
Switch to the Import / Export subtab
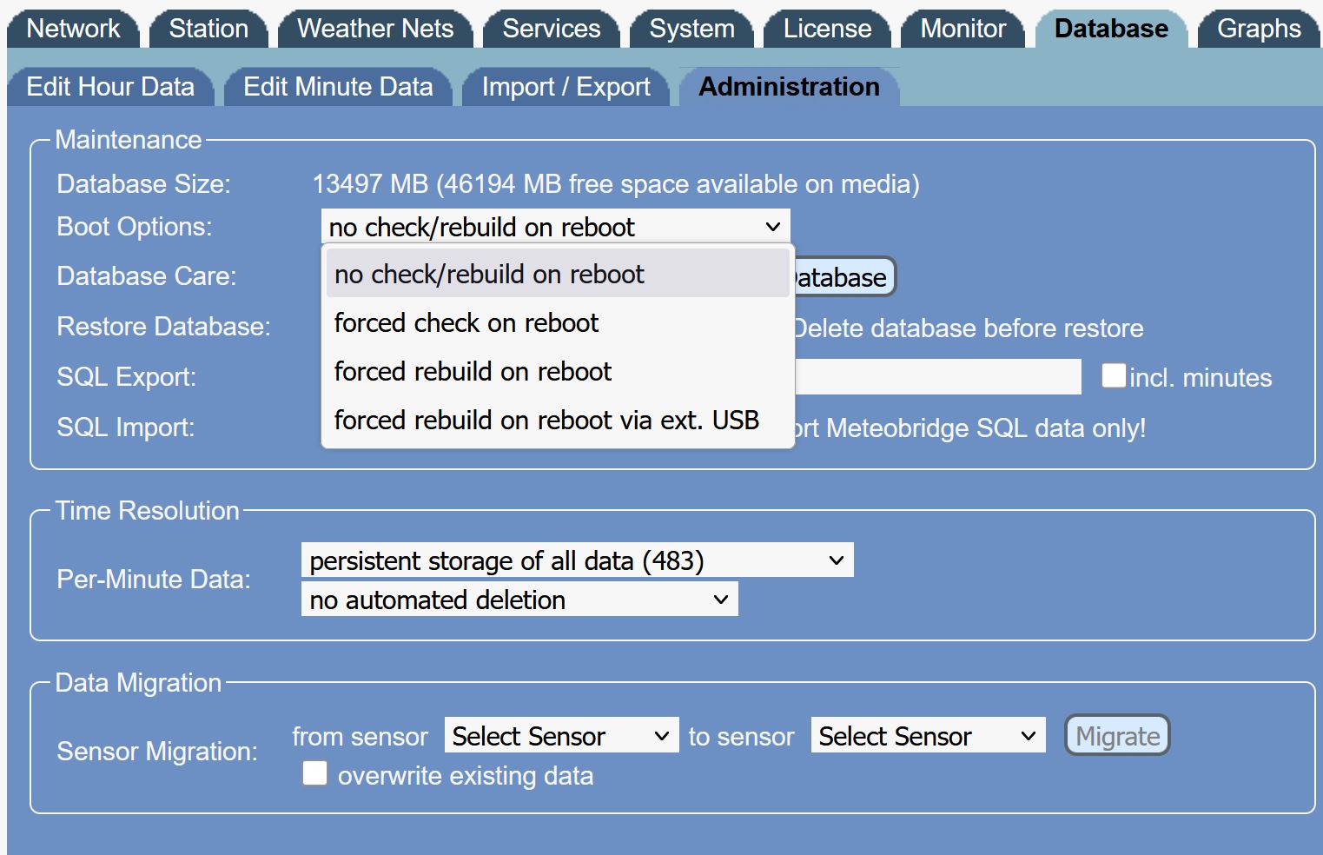tap(565, 86)
